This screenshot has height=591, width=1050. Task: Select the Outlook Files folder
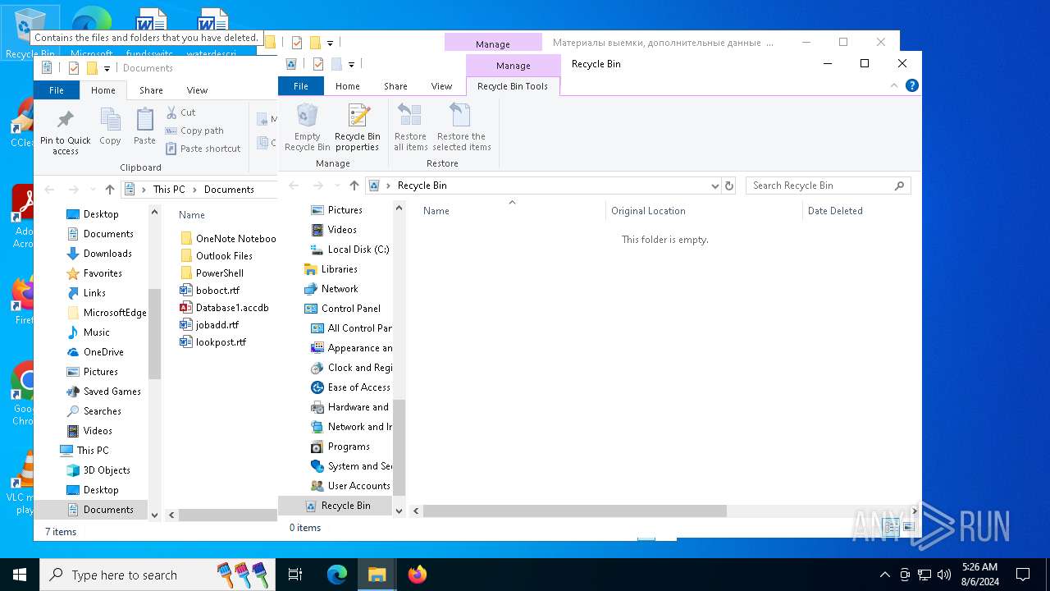pyautogui.click(x=216, y=256)
